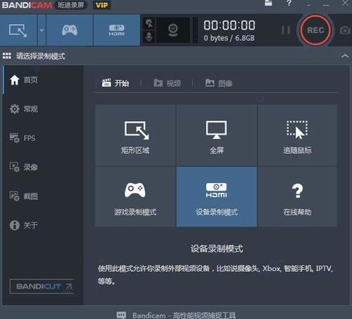The image size is (352, 319).
Task: Collapse the mode selection panel chevron
Action: point(345,56)
